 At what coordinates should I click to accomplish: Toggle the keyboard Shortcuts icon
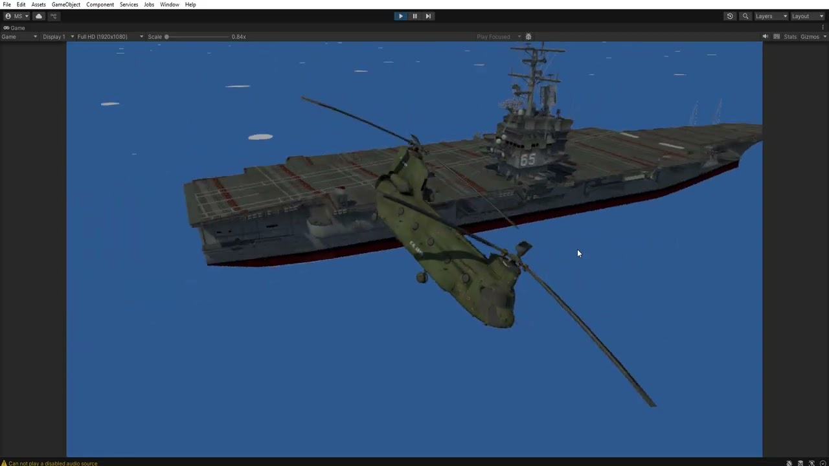coord(777,37)
